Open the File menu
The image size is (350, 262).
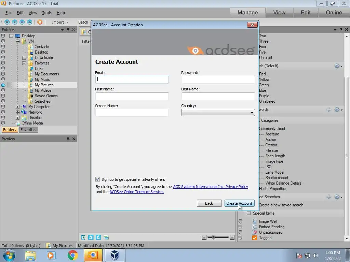(x=9, y=13)
